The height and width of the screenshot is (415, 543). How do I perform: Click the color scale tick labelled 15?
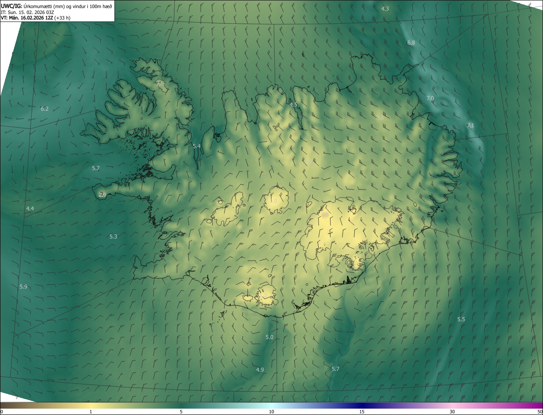362,412
